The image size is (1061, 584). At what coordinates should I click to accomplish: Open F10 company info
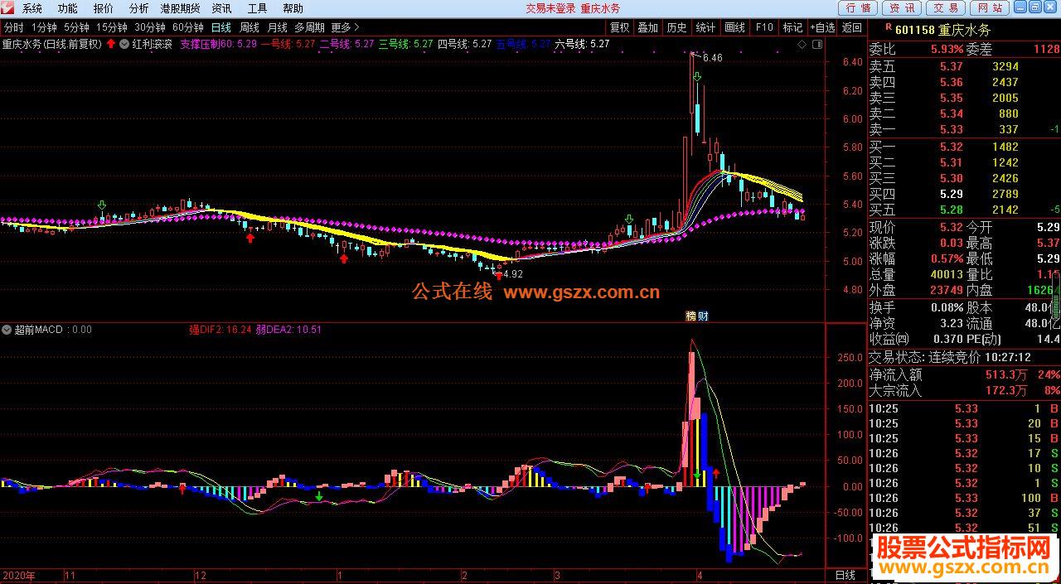tap(763, 27)
